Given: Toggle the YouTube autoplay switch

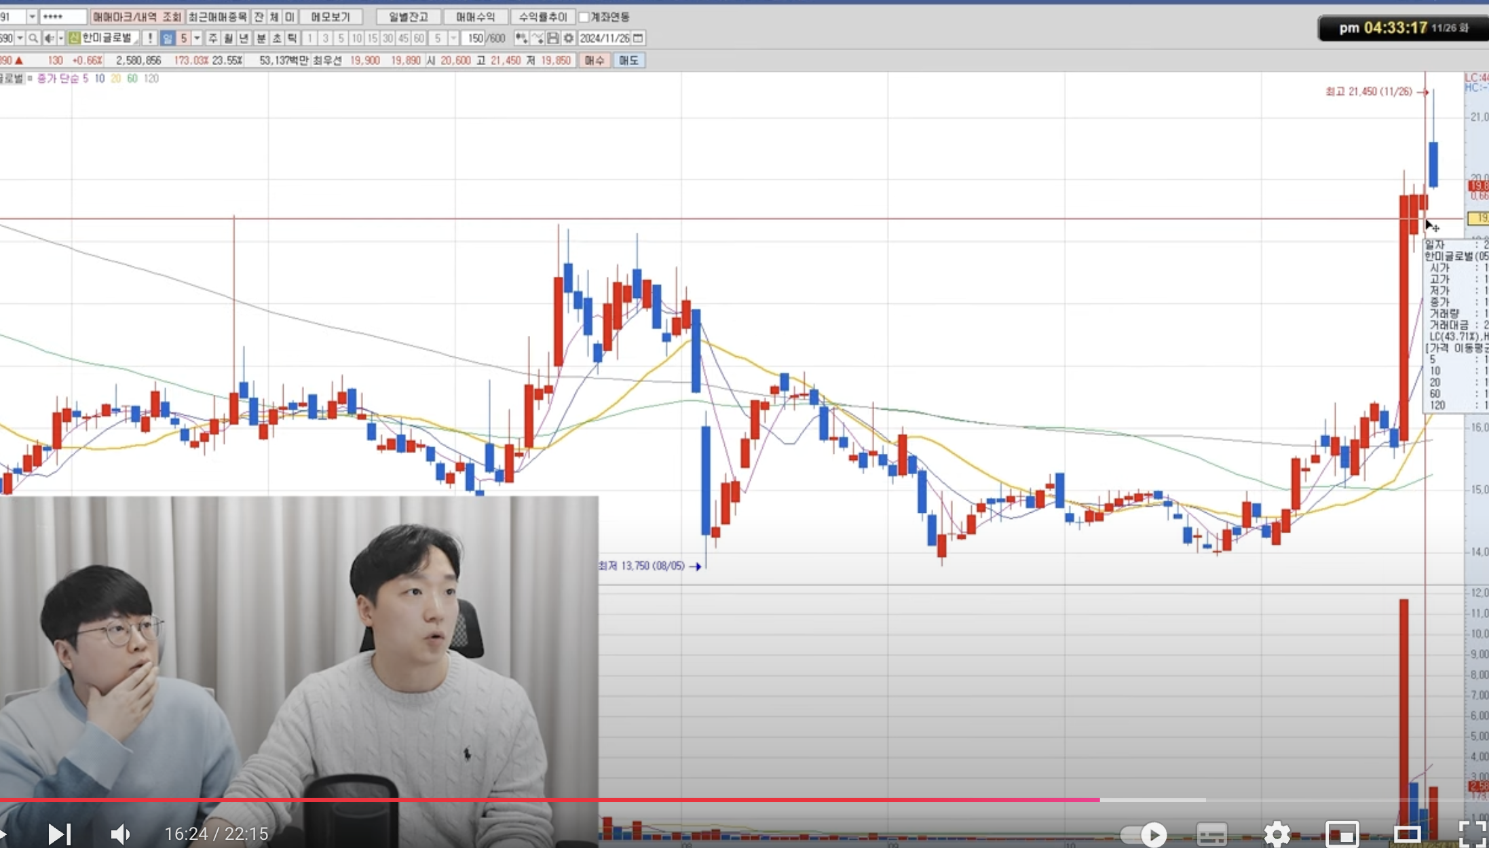Looking at the screenshot, I should pyautogui.click(x=1144, y=833).
